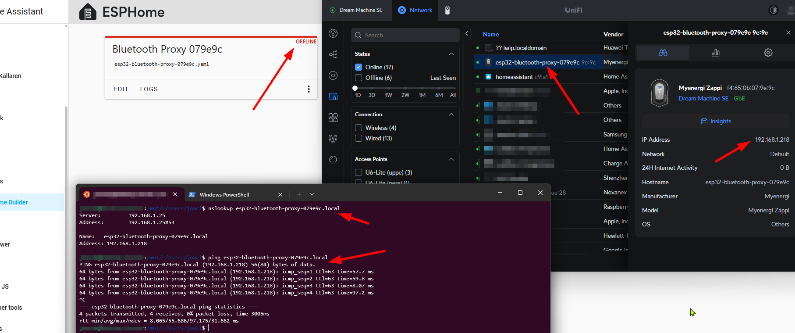Click EDIT on Bluetooth Proxy card

[x=121, y=89]
